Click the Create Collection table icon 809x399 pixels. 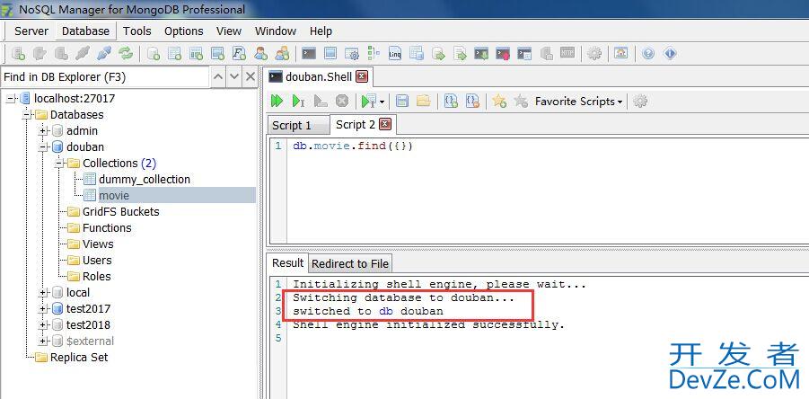tap(175, 53)
